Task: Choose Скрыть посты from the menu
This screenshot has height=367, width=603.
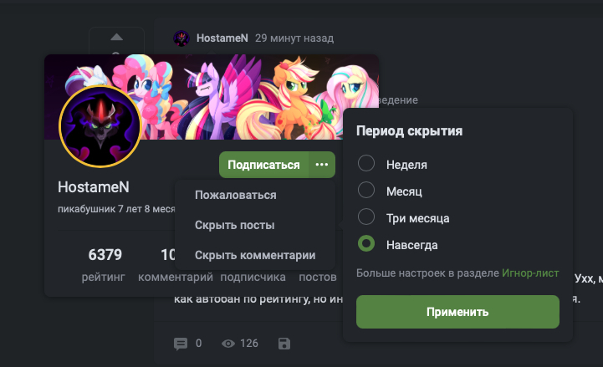Action: point(234,225)
